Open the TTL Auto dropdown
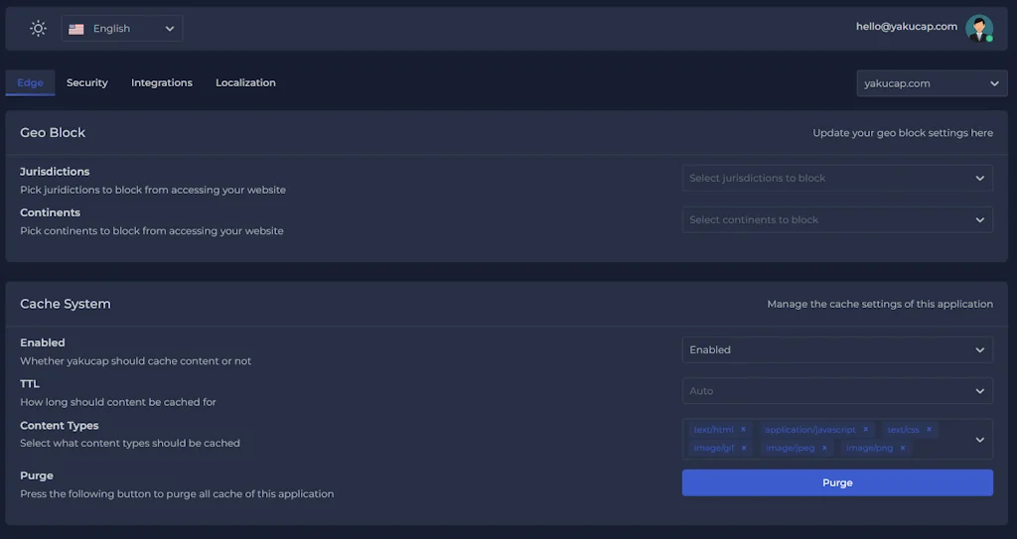 pos(836,391)
